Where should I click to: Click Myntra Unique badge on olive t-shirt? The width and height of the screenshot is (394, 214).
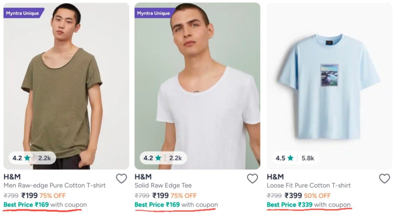tap(23, 13)
